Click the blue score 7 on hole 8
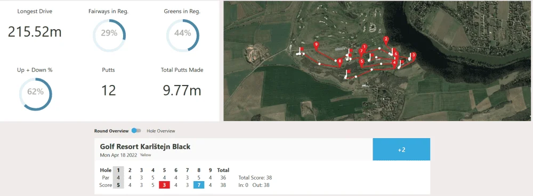The image size is (533, 196). point(199,185)
